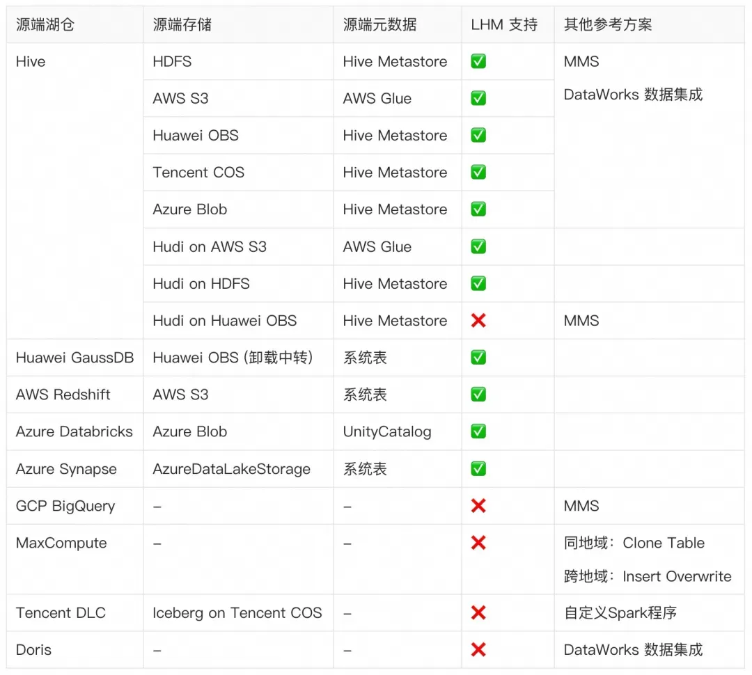This screenshot has height=675, width=752.
Task: Click red cross in the Tencent DLC row
Action: 478,613
